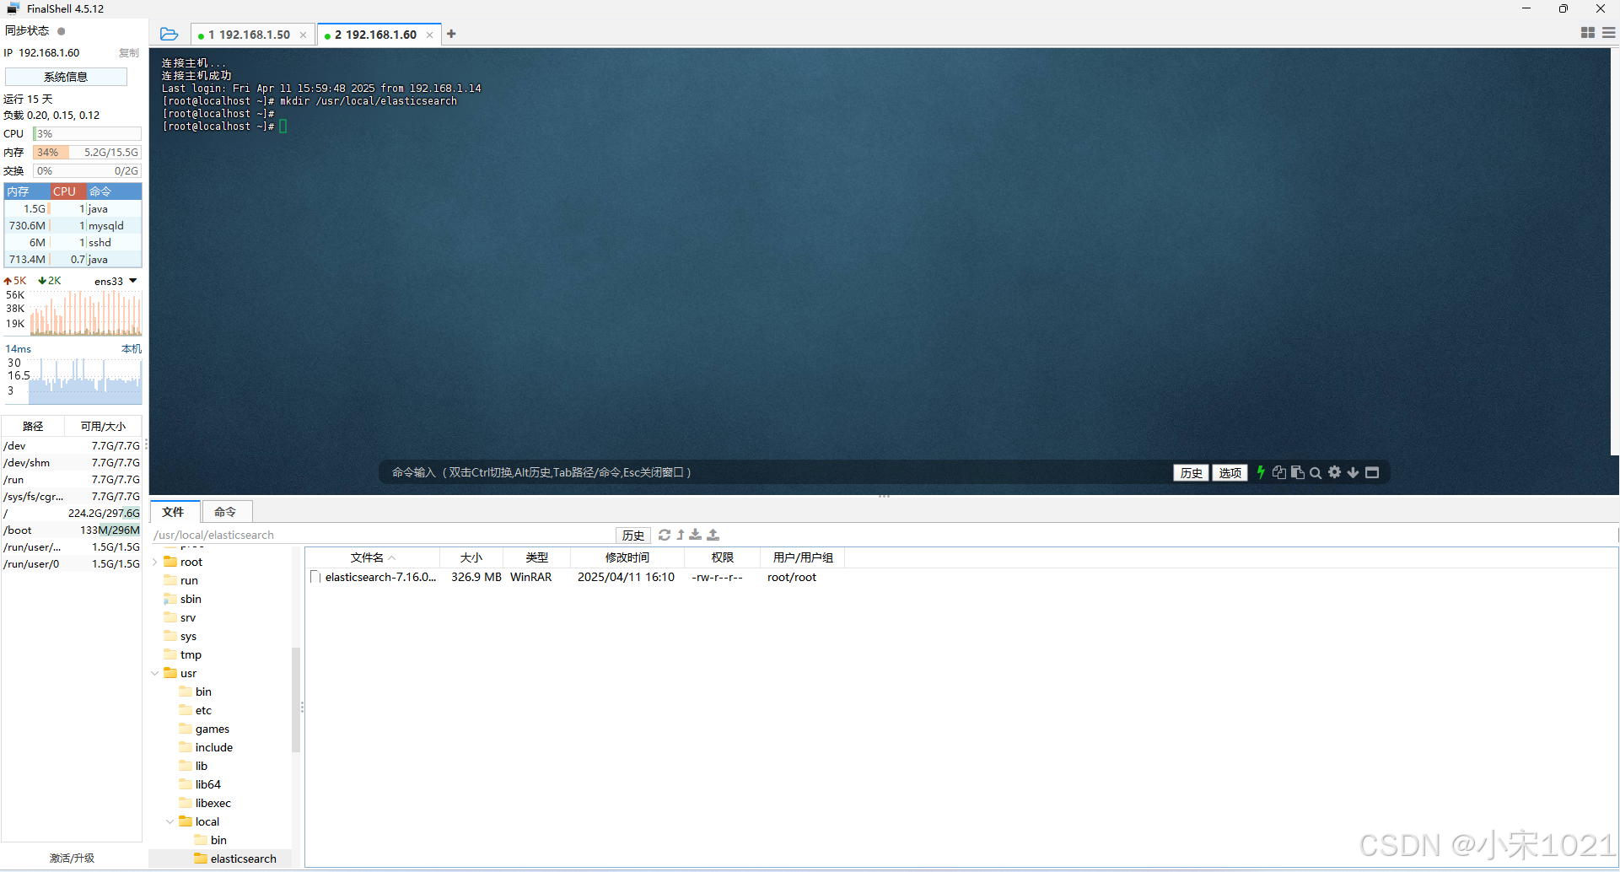1620x872 pixels.
Task: Go up to parent directory
Action: (x=681, y=535)
